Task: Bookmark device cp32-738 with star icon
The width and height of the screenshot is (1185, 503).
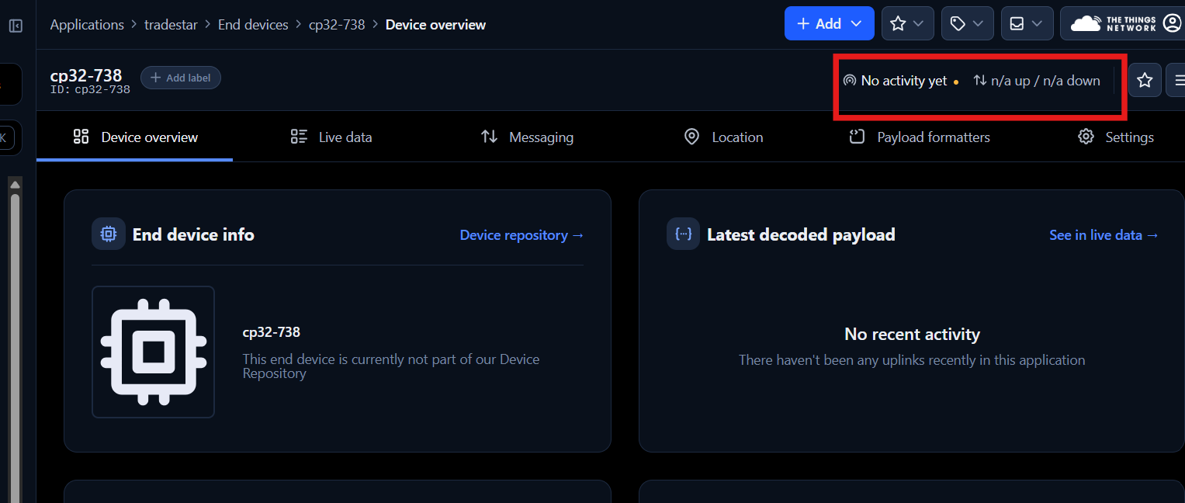Action: 1145,80
